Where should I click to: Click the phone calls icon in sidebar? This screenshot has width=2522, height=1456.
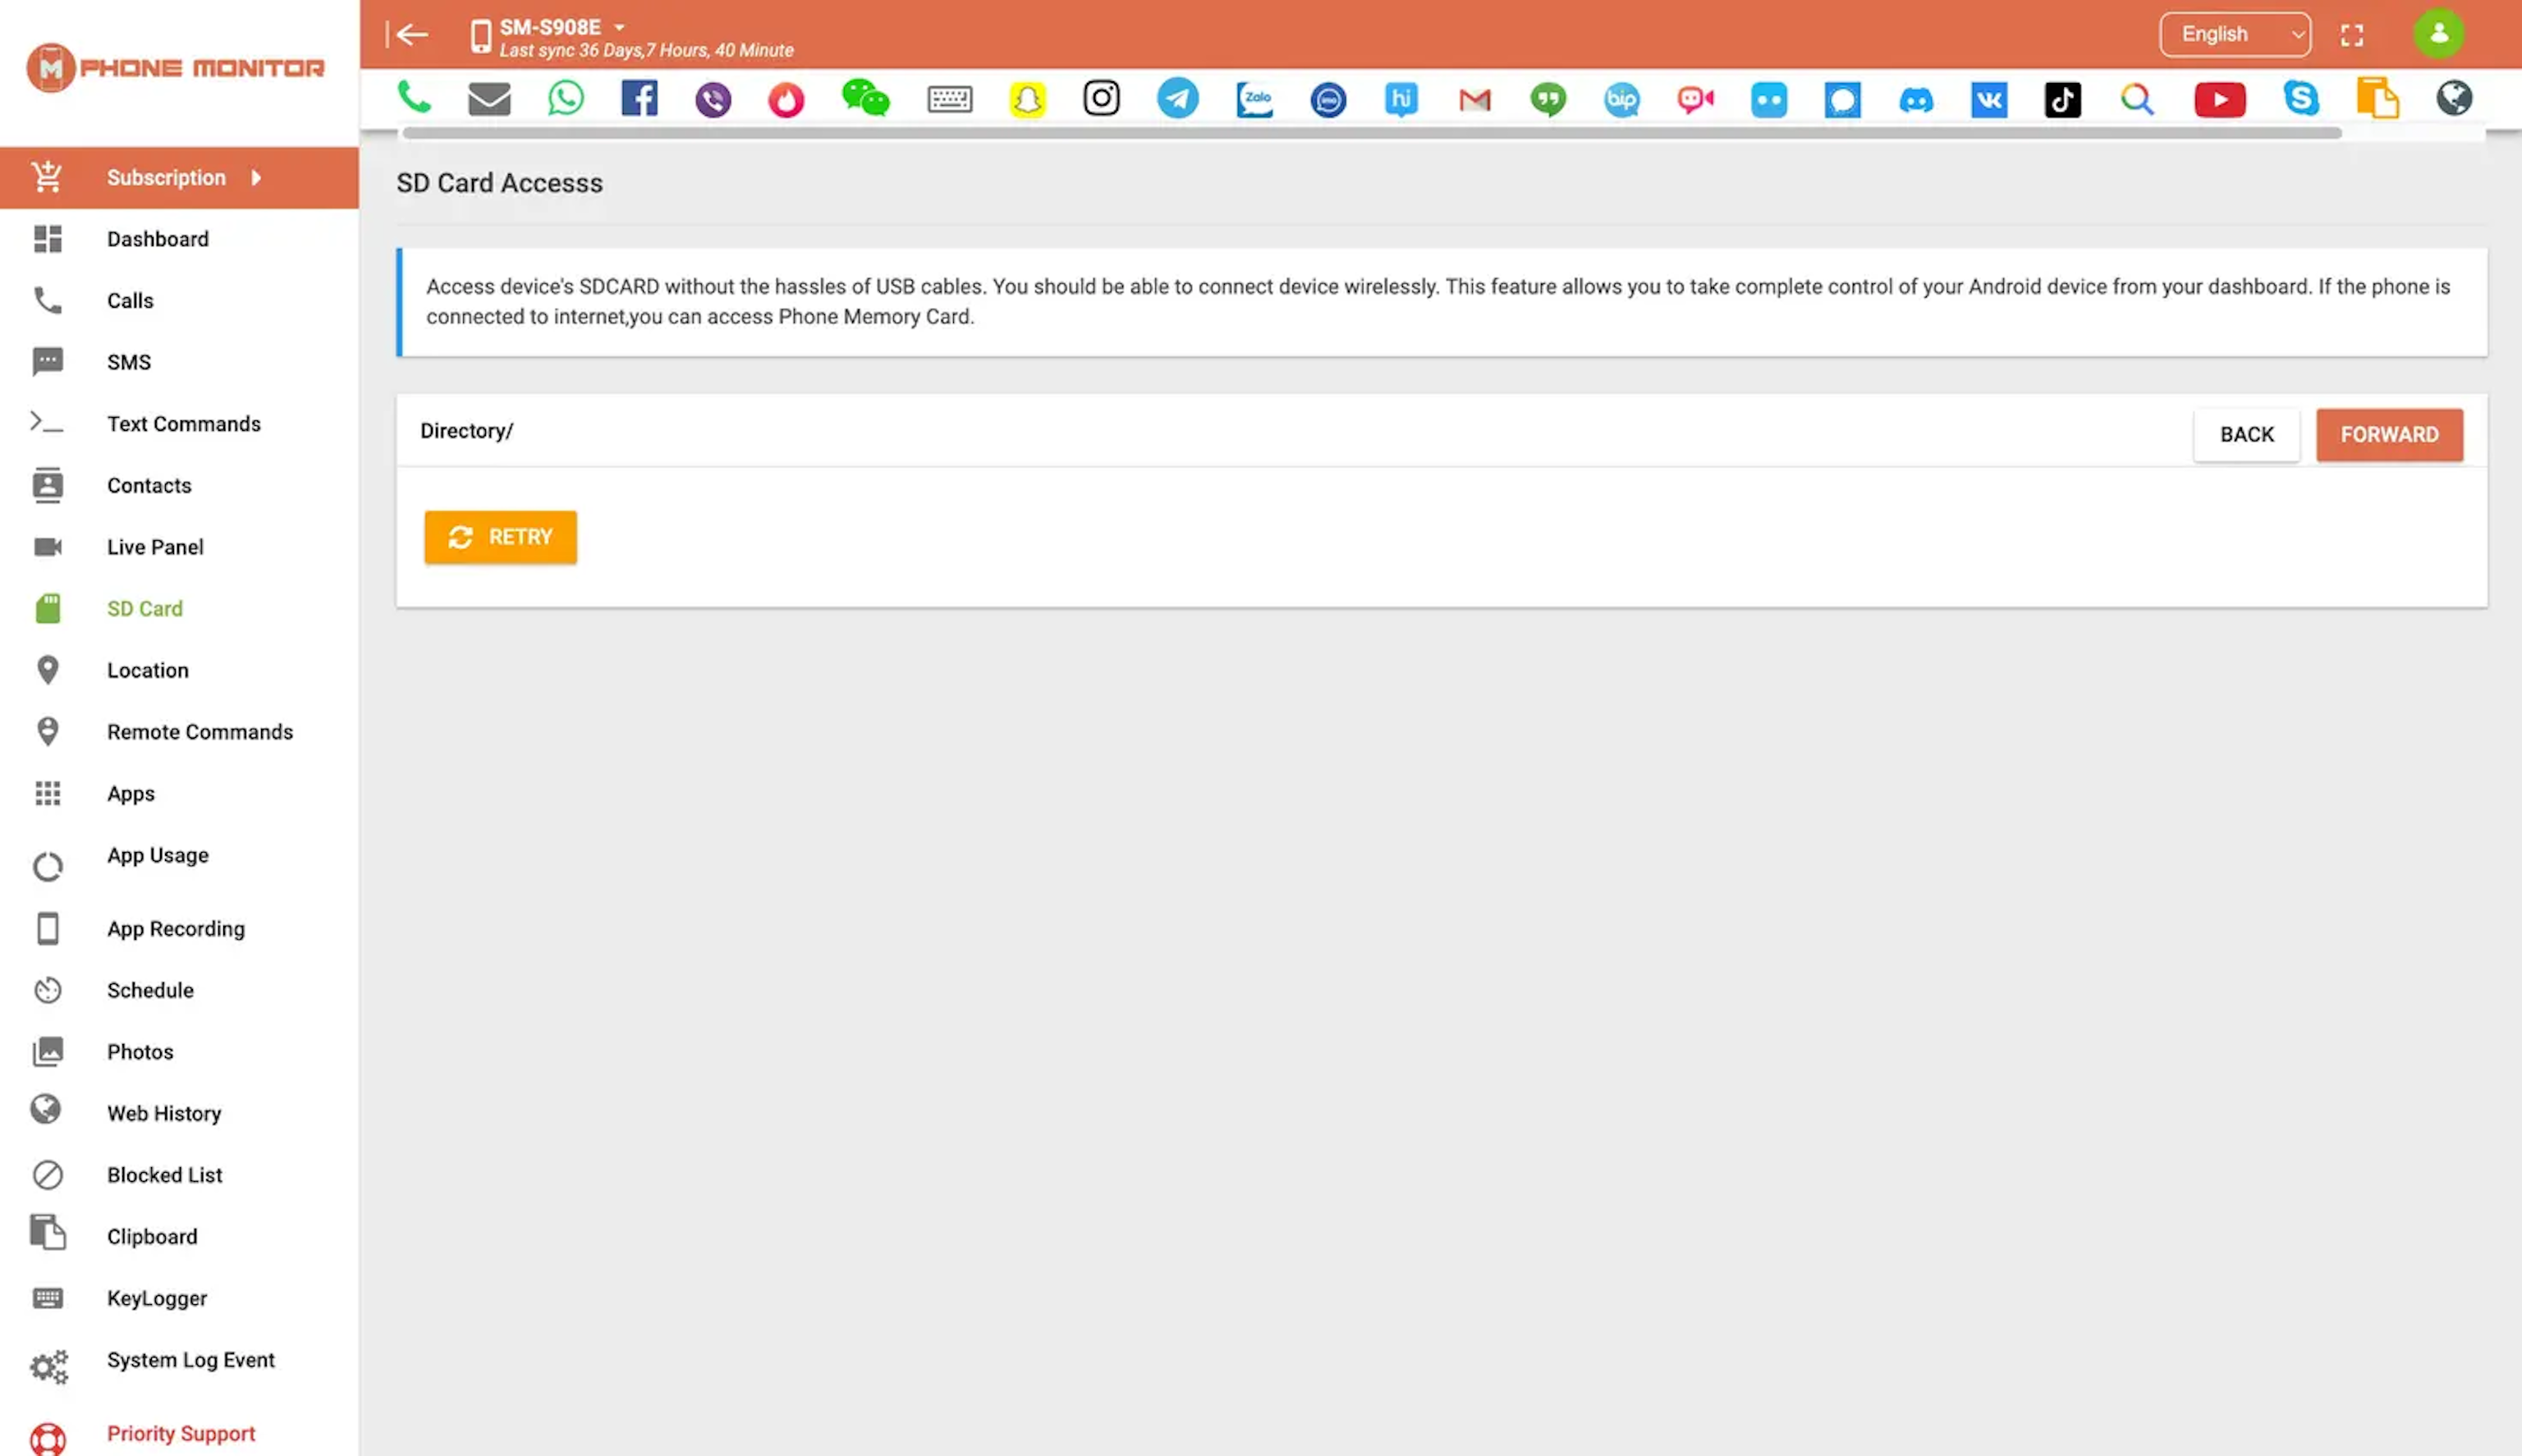[47, 300]
